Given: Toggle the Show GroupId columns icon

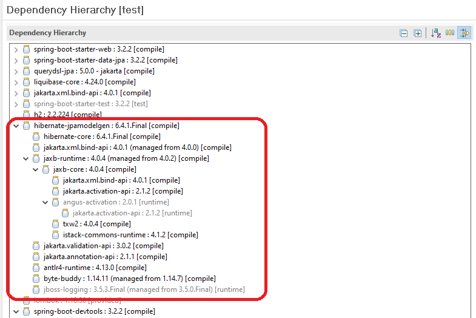Looking at the screenshot, I should pos(450,33).
